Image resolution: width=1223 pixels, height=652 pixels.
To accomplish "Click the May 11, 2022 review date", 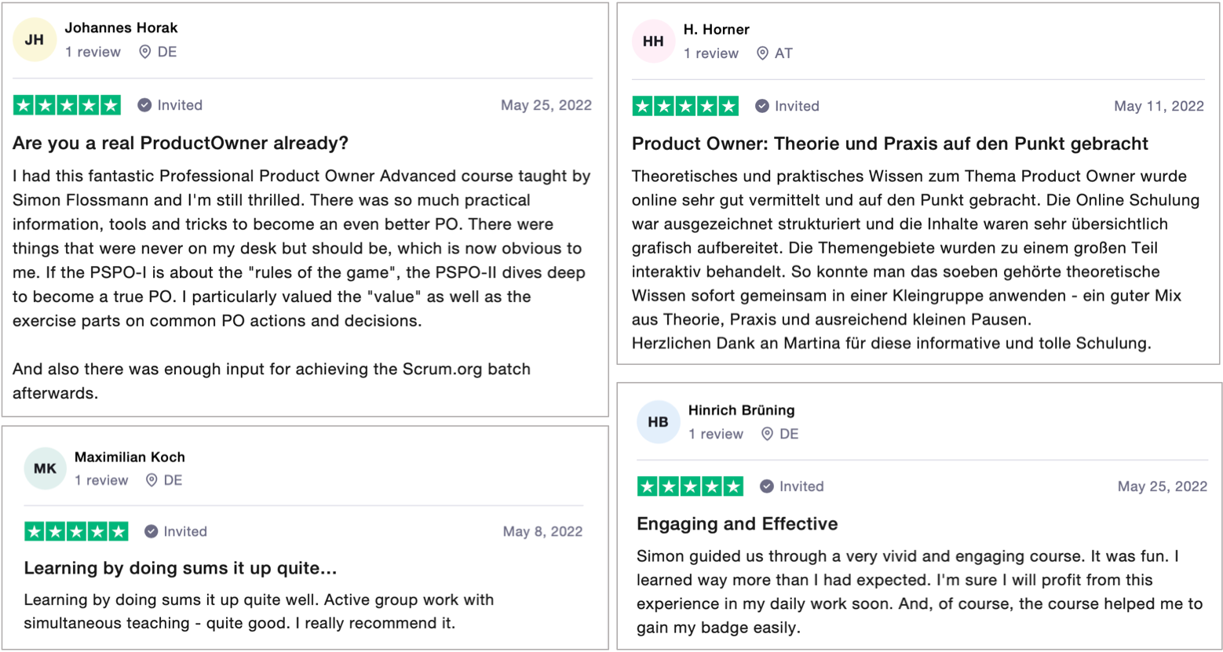I will pos(1159,106).
